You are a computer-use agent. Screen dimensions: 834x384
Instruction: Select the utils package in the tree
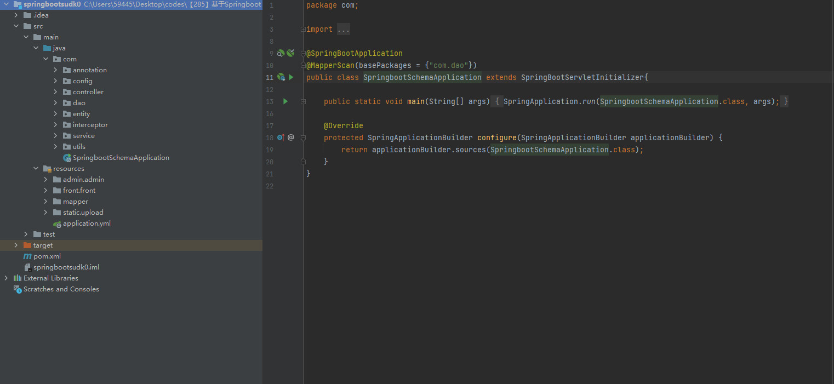coord(79,147)
